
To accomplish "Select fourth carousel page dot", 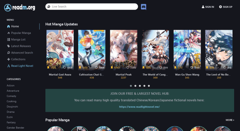I will point(144,86).
